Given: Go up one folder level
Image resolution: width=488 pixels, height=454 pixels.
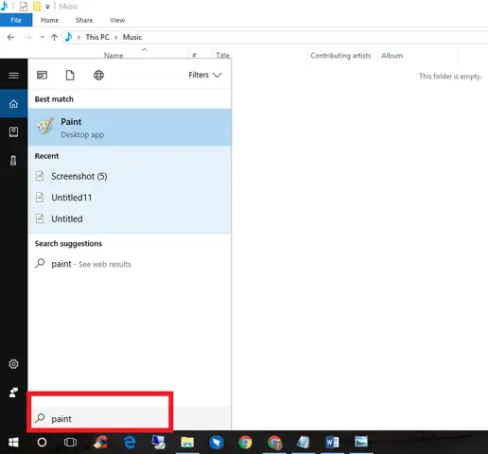Looking at the screenshot, I should click(x=54, y=37).
